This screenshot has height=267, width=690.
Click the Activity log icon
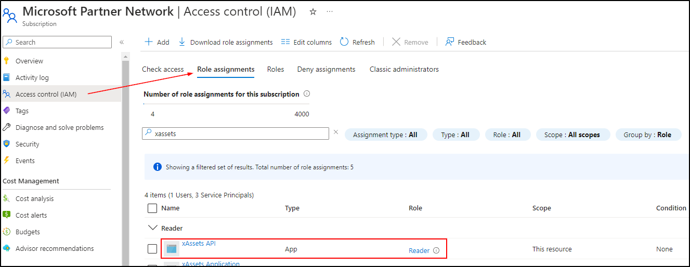point(7,77)
